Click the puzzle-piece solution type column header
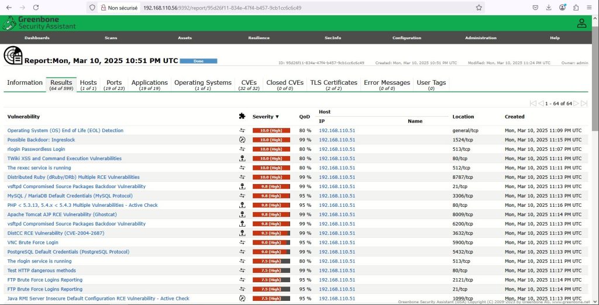Screen dimensions: 599x305 [x=242, y=116]
